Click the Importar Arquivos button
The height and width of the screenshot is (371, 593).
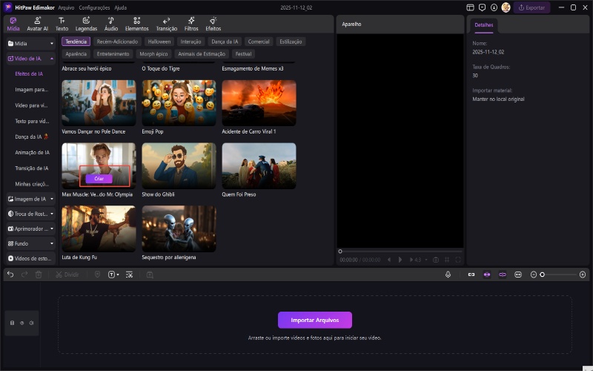(314, 320)
